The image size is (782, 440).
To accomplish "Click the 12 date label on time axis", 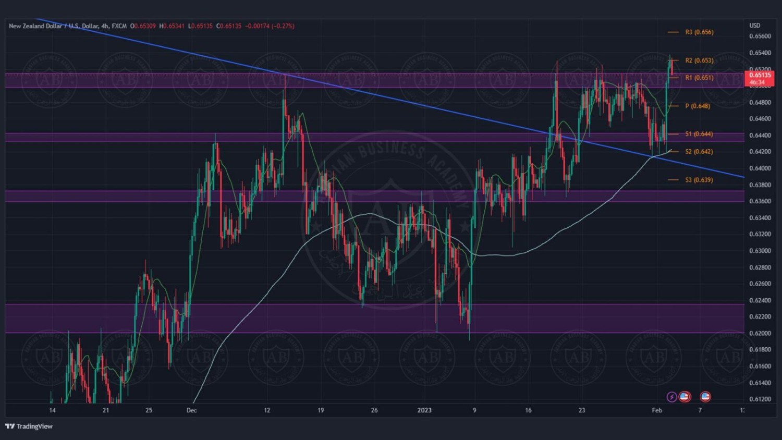I will click(x=267, y=410).
